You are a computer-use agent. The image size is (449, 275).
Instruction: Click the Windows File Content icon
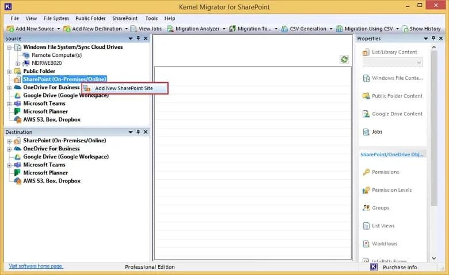click(x=366, y=78)
